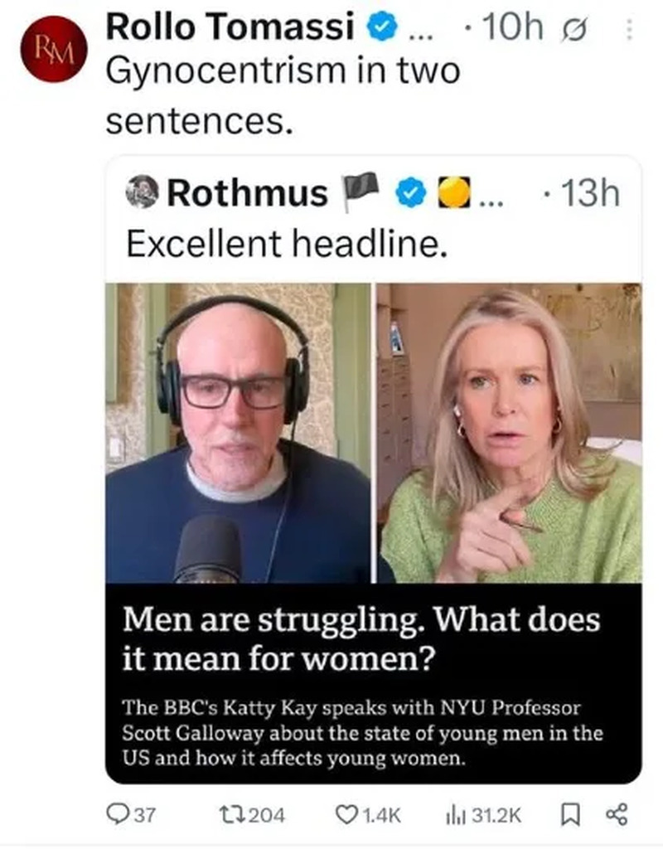The image size is (663, 849).
Task: Go to the Rothmus profile name
Action: click(247, 193)
